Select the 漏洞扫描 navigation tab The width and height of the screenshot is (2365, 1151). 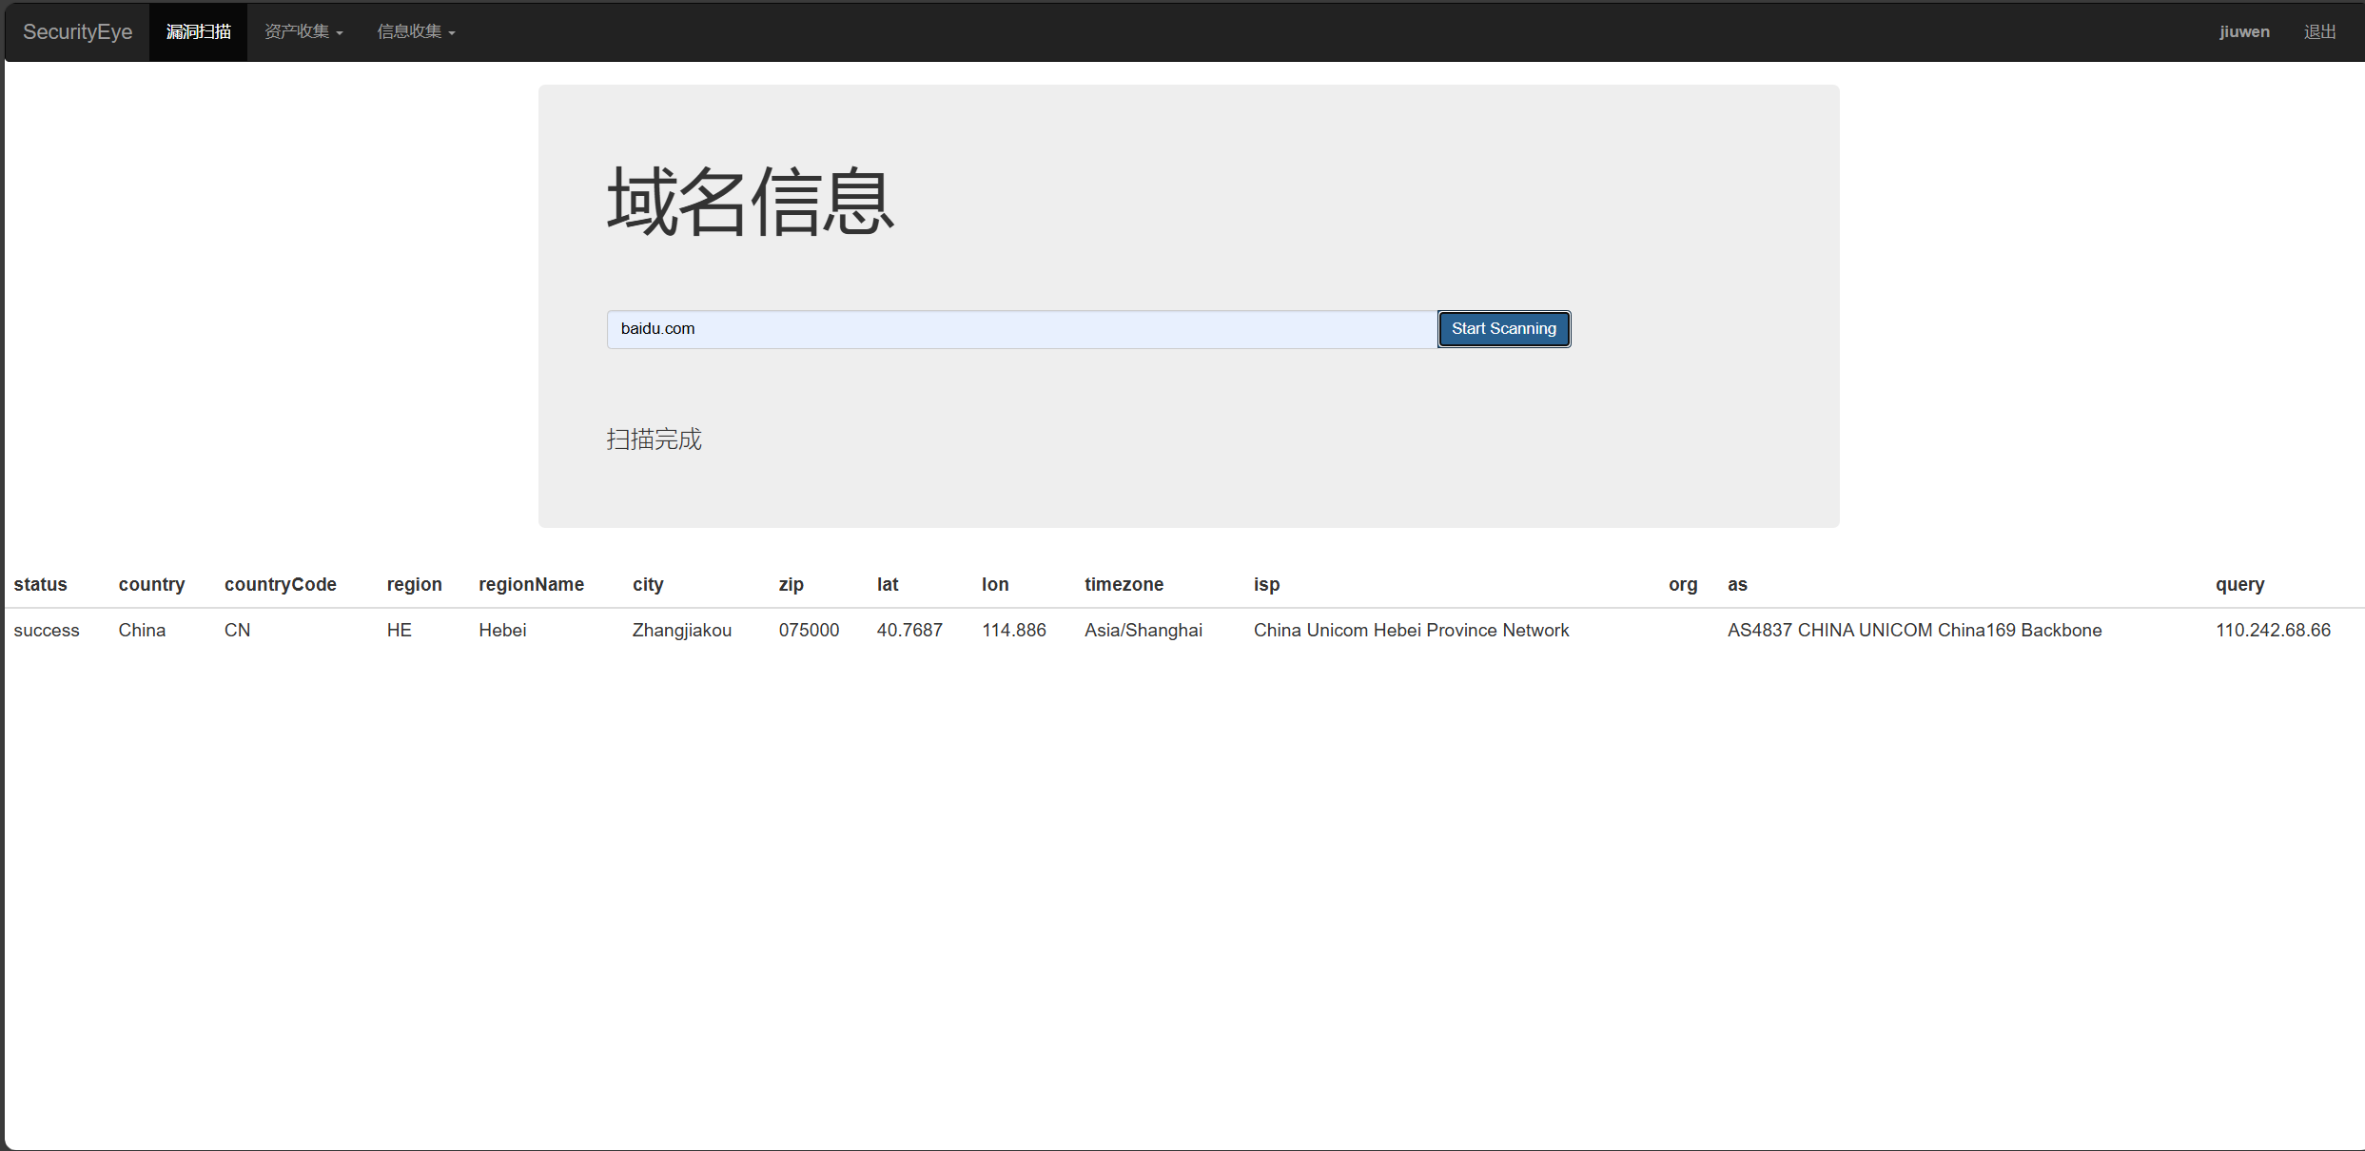(198, 31)
